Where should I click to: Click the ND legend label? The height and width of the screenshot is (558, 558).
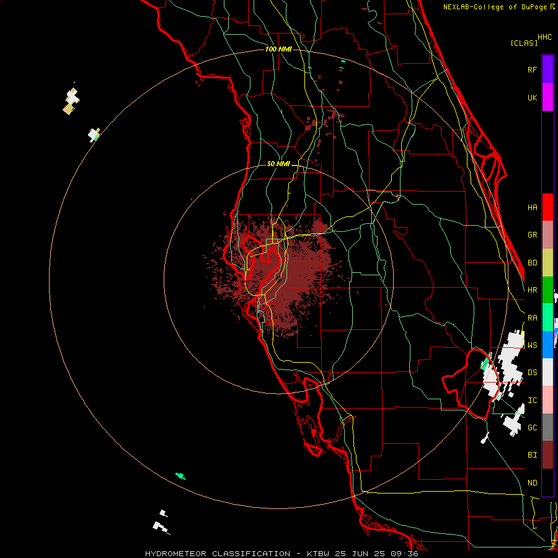(x=532, y=483)
